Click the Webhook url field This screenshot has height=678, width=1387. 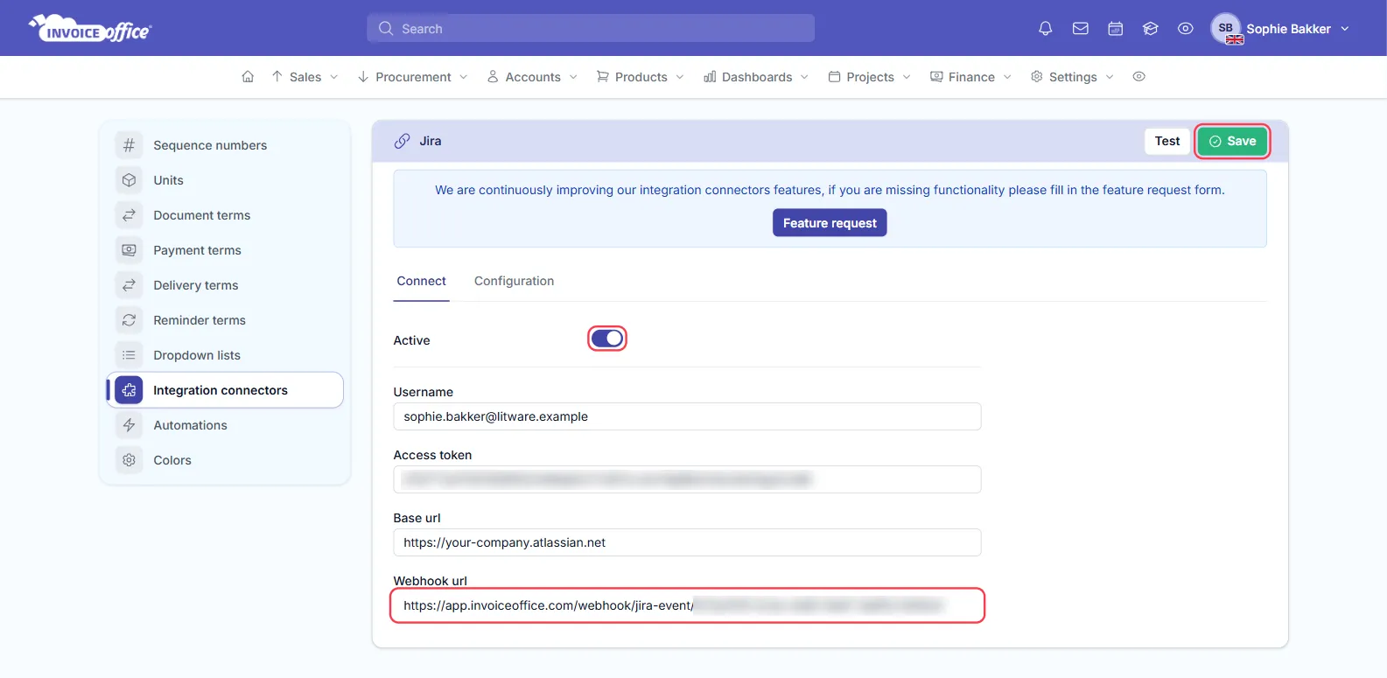click(687, 605)
